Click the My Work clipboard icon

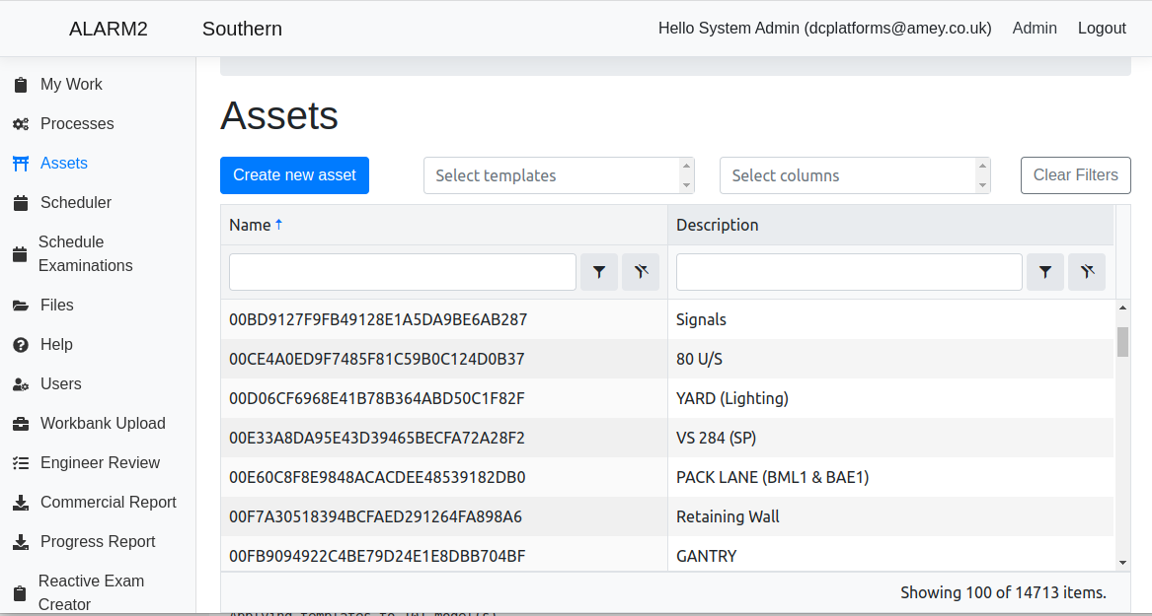[x=21, y=85]
